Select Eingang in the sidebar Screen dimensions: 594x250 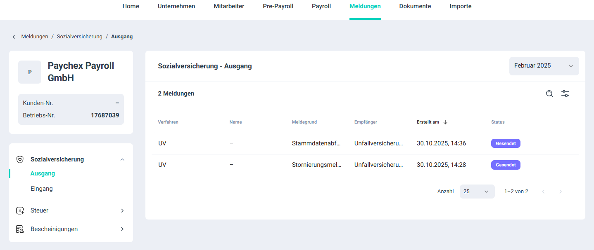pos(42,189)
